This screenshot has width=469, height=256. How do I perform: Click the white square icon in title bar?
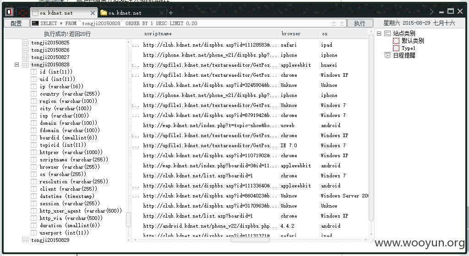pos(9,12)
